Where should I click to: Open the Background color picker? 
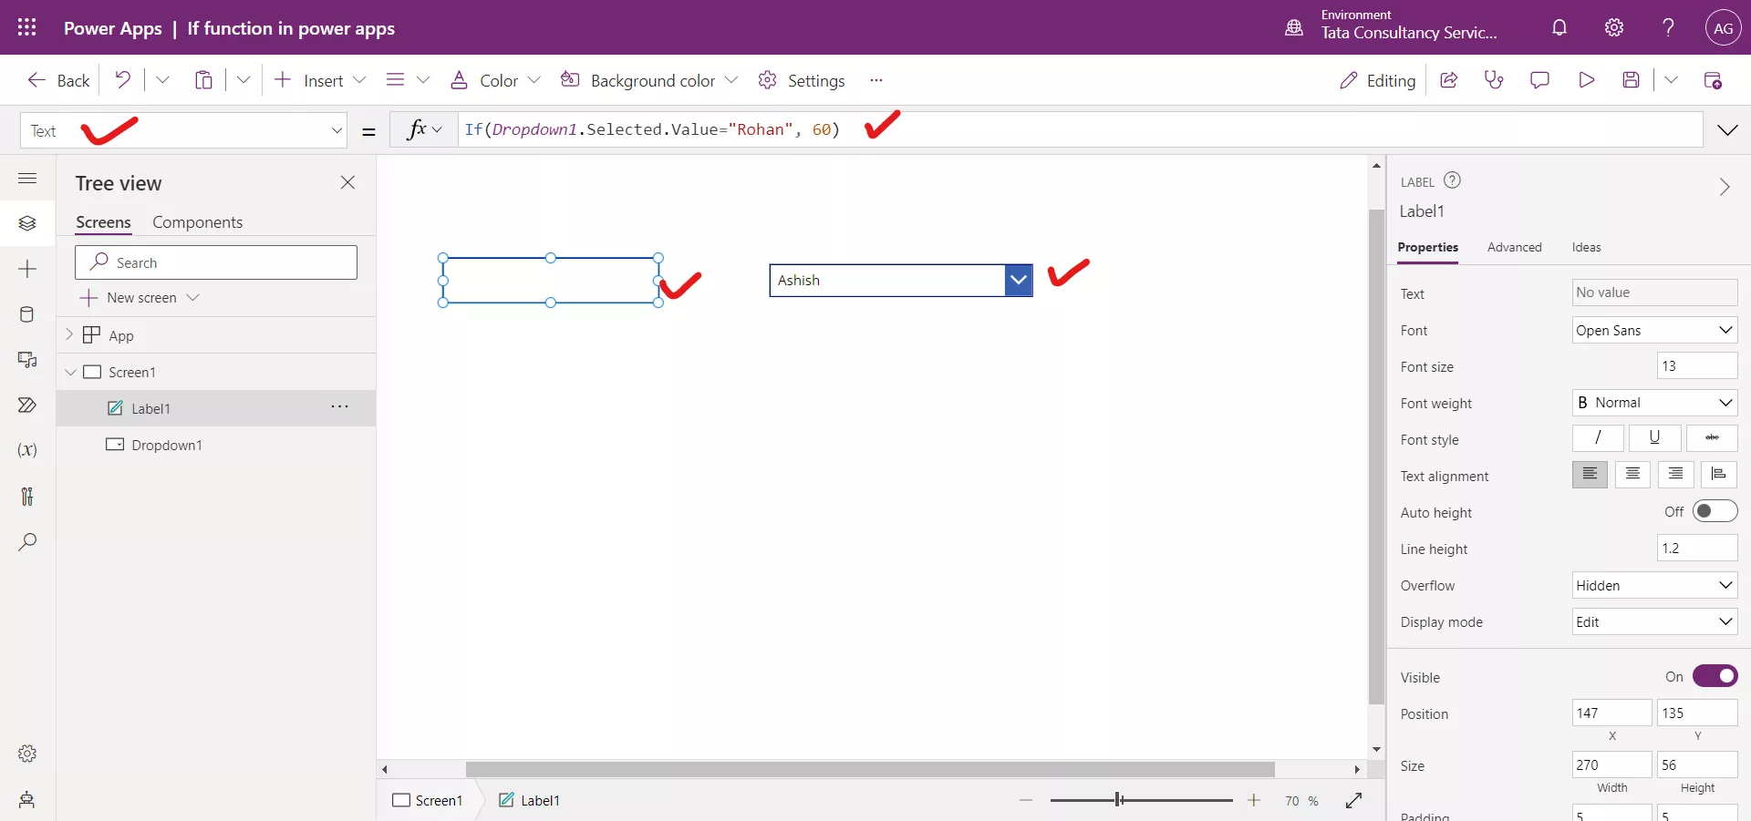click(648, 80)
